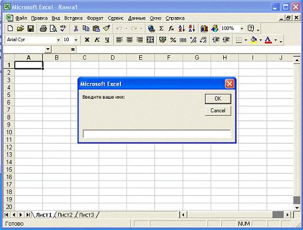Open the Файл menu
Screen dimensions: 303x230
click(x=21, y=18)
